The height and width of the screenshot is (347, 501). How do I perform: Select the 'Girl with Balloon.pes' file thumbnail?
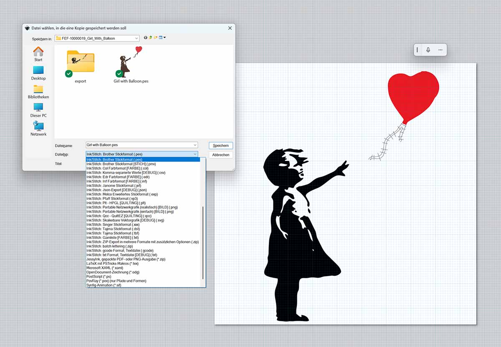click(129, 63)
